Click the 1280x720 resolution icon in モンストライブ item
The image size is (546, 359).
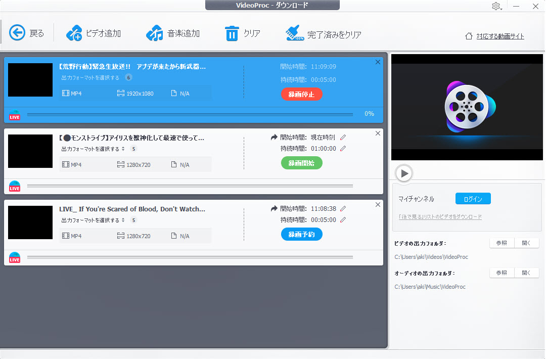click(x=120, y=164)
